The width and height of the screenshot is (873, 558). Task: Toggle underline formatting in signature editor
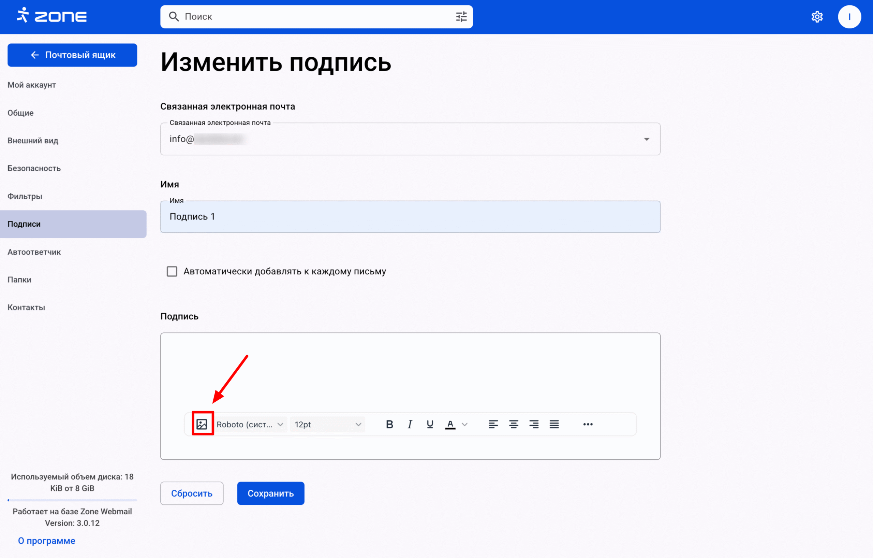pyautogui.click(x=430, y=424)
